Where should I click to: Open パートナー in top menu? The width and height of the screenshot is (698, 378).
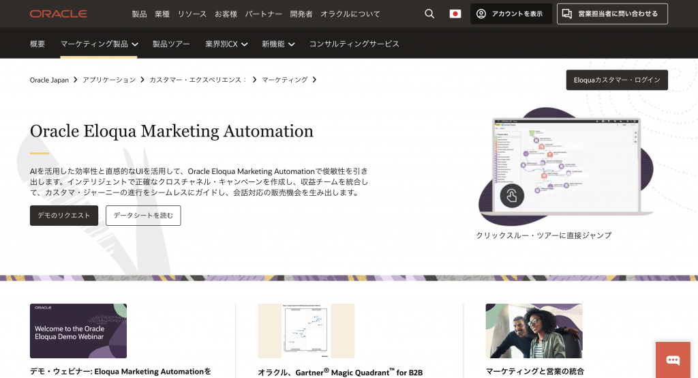[x=264, y=14]
